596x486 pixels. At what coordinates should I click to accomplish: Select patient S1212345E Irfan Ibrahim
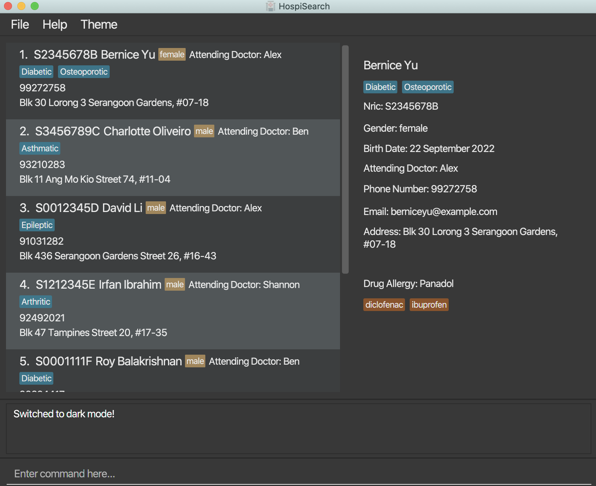point(173,311)
